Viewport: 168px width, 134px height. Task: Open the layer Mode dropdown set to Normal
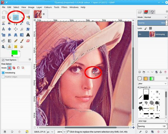(155, 17)
